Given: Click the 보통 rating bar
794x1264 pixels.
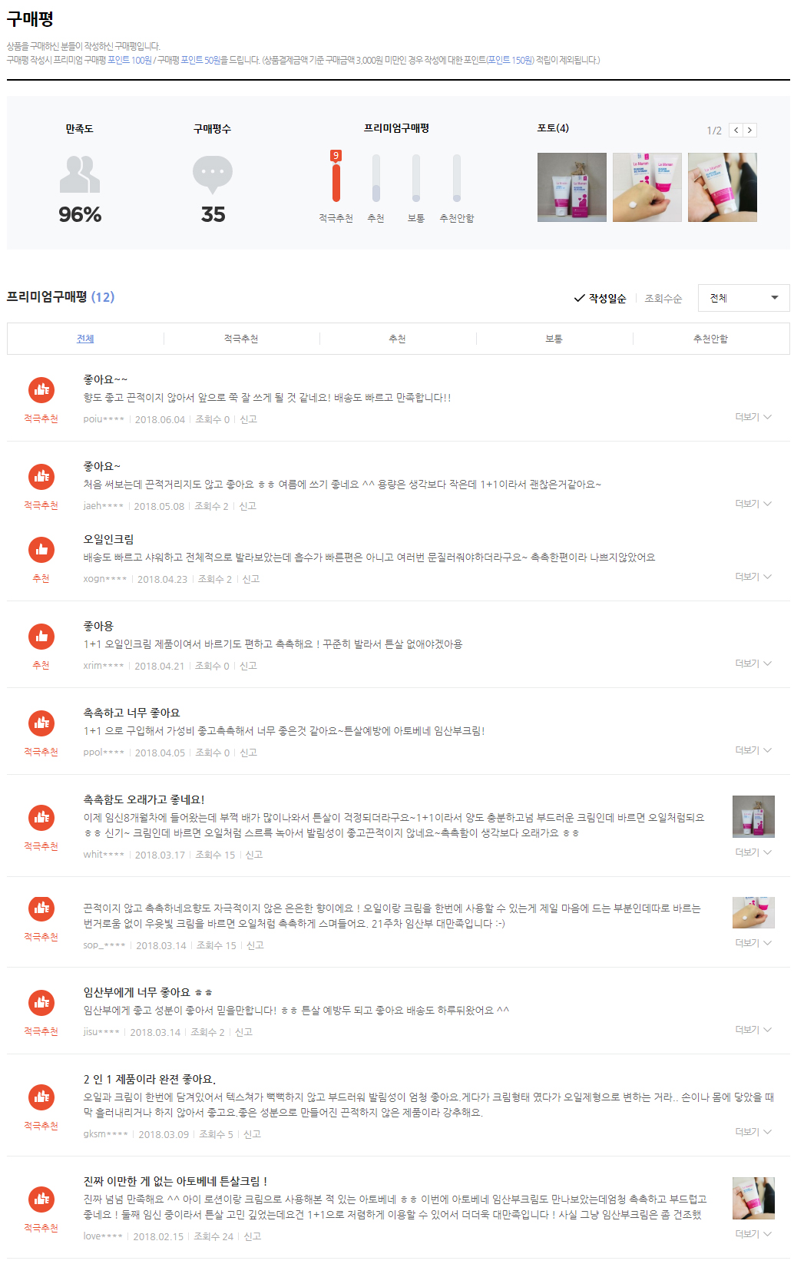Looking at the screenshot, I should coord(416,177).
